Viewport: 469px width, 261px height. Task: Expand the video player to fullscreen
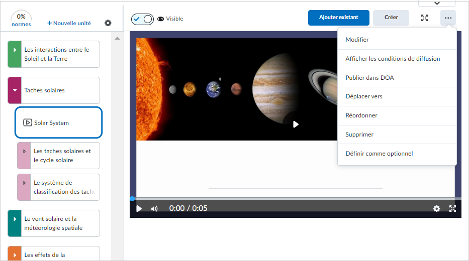452,208
